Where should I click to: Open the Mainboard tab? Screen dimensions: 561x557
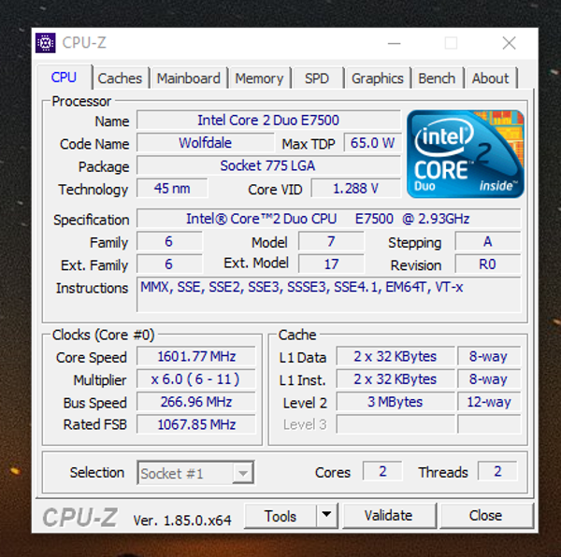[189, 79]
